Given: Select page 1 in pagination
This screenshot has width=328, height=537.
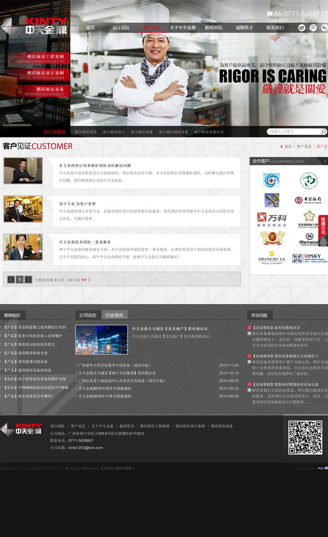Looking at the screenshot, I should point(20,279).
